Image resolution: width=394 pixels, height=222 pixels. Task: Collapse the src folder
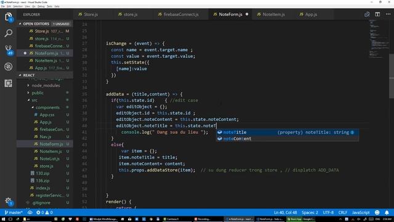click(28, 100)
